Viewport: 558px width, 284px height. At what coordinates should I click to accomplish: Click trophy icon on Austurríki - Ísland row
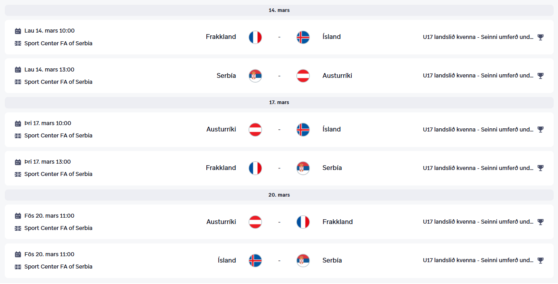click(x=540, y=129)
